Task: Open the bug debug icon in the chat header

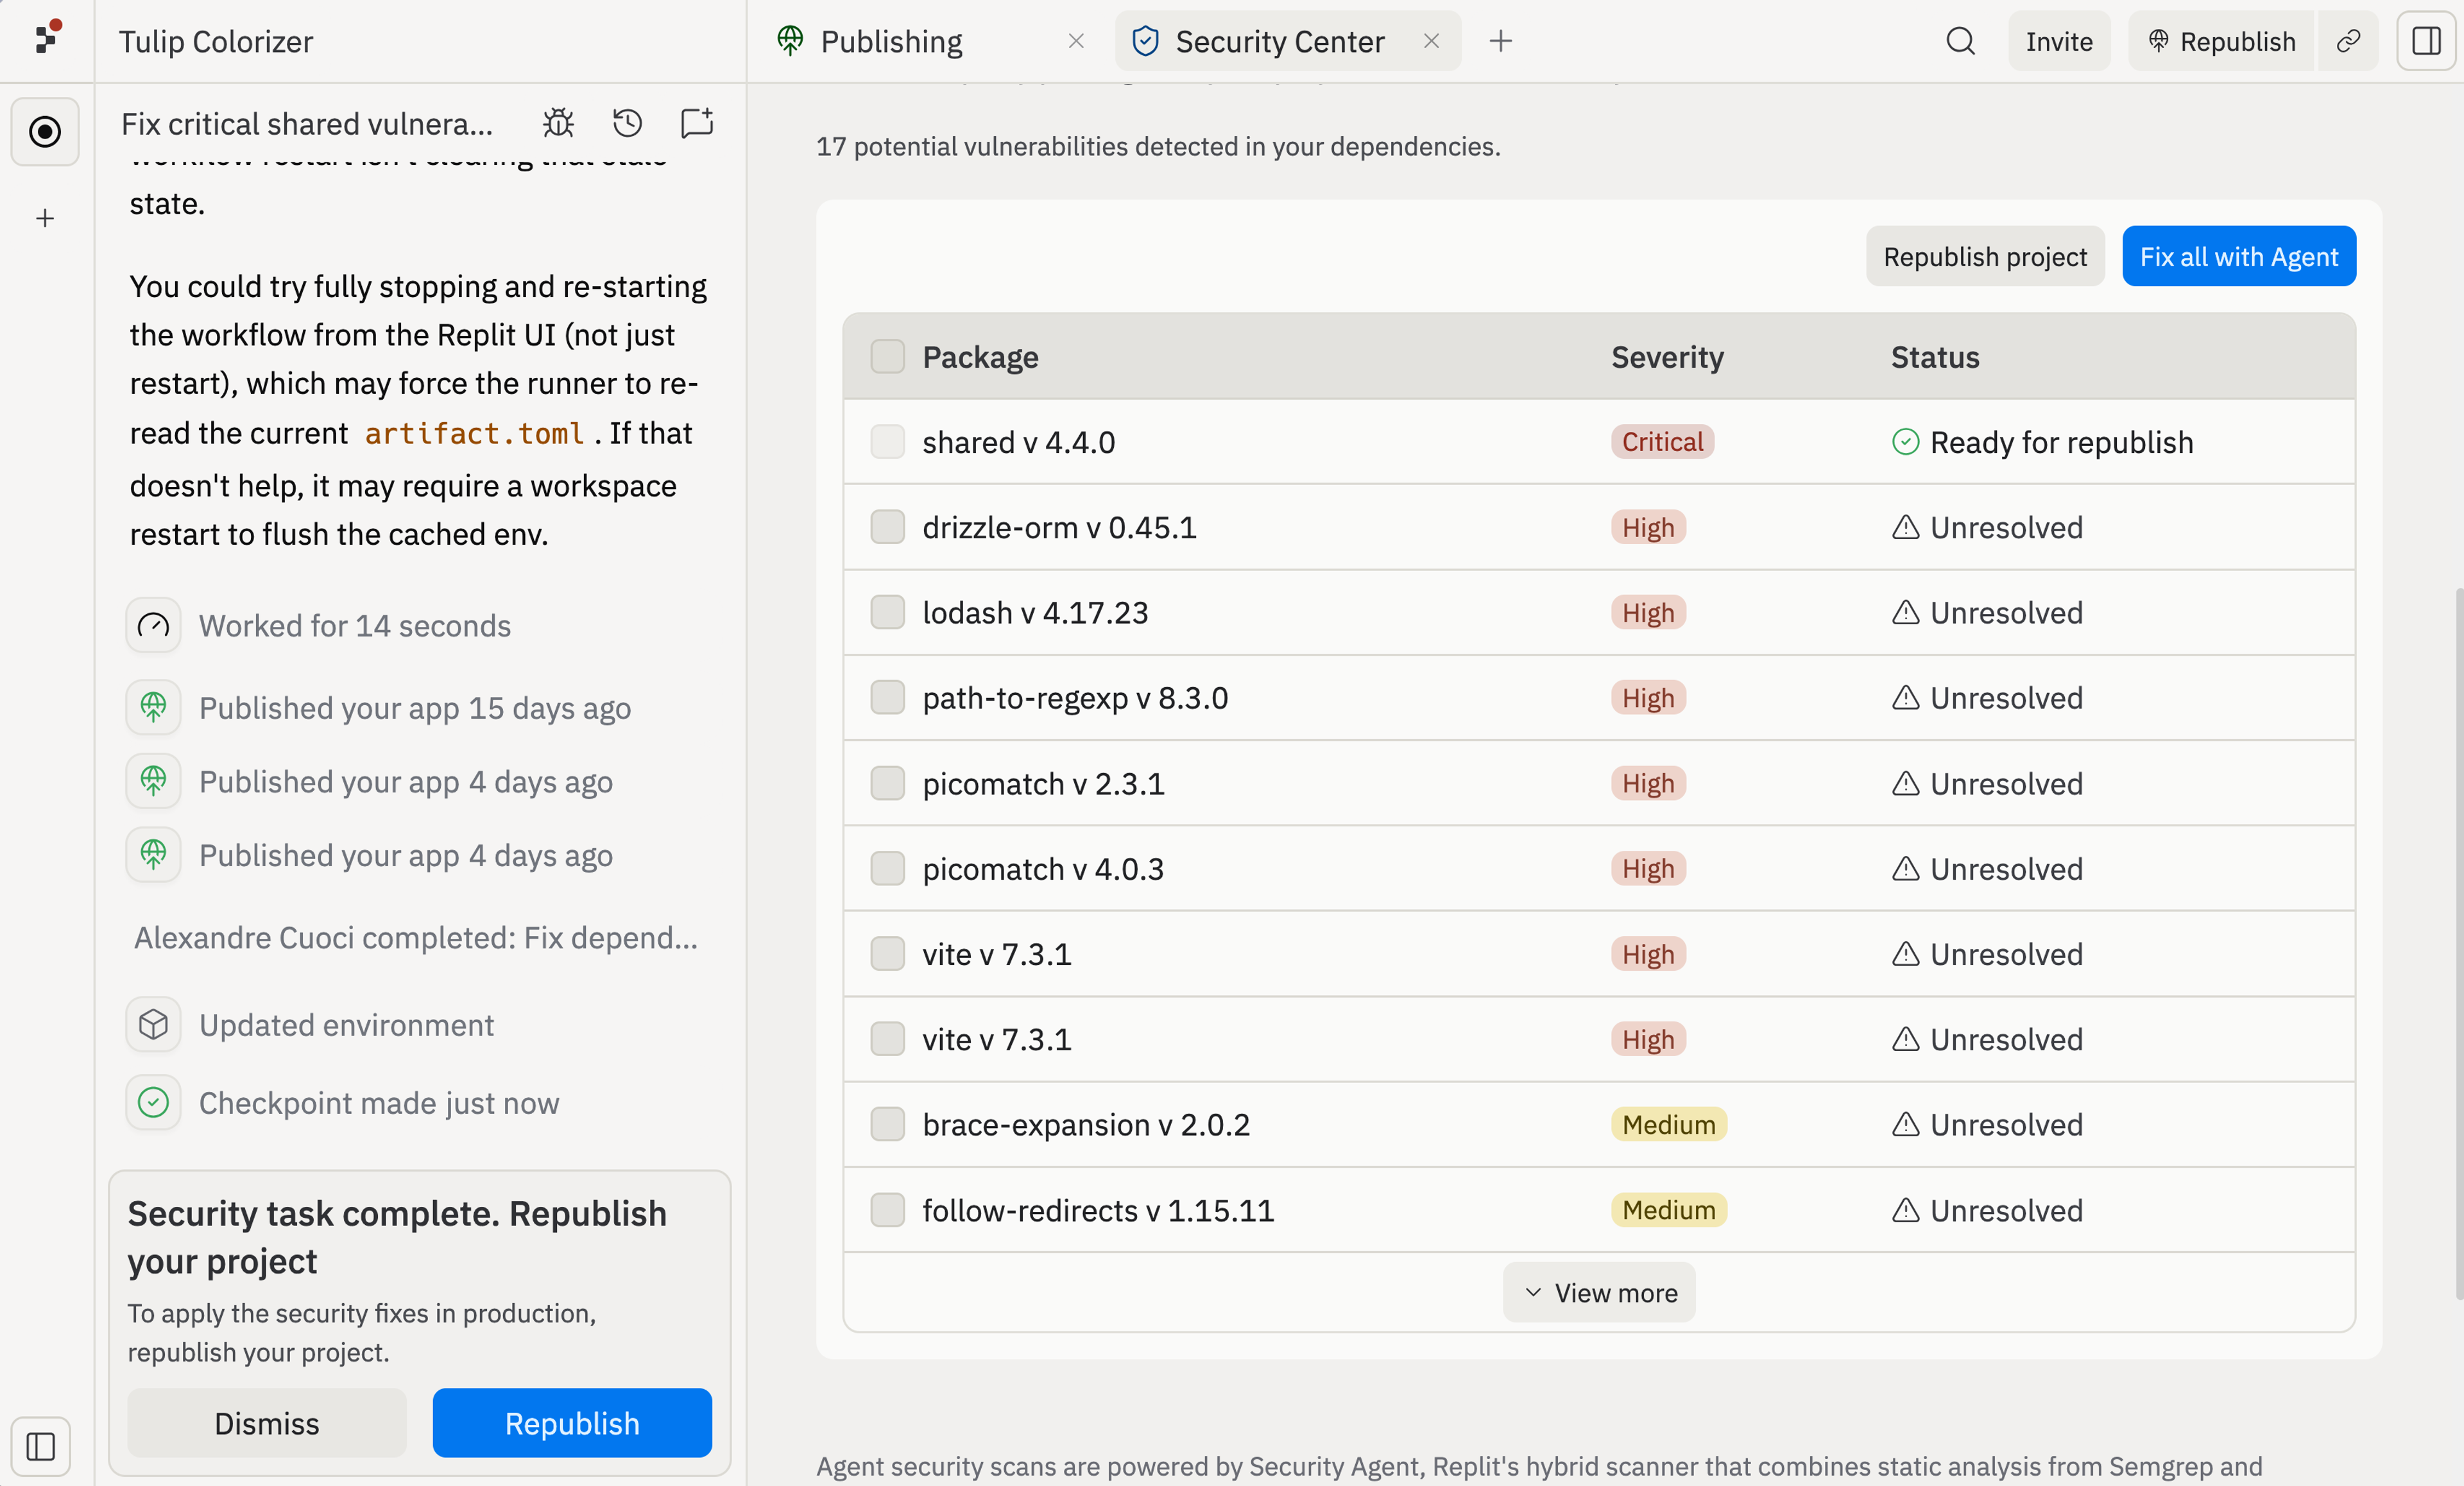Action: (x=558, y=123)
